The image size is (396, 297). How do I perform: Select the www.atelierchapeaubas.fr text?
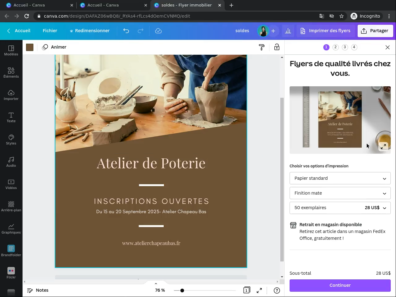pos(151,243)
